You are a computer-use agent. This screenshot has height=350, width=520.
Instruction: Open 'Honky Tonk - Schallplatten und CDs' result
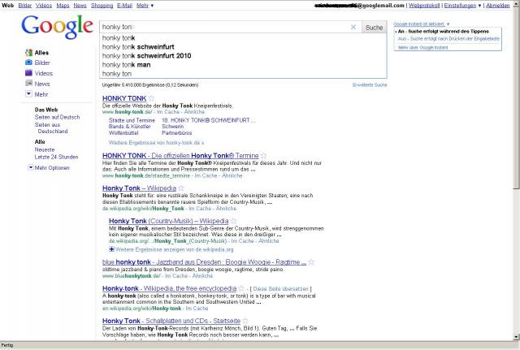pos(171,321)
